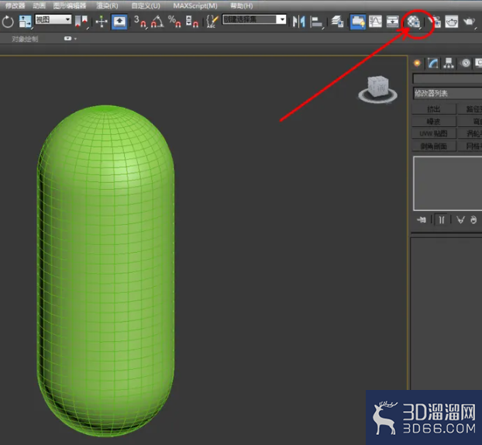Apply the UVW Map modifier button
482x445 pixels.
[x=433, y=133]
